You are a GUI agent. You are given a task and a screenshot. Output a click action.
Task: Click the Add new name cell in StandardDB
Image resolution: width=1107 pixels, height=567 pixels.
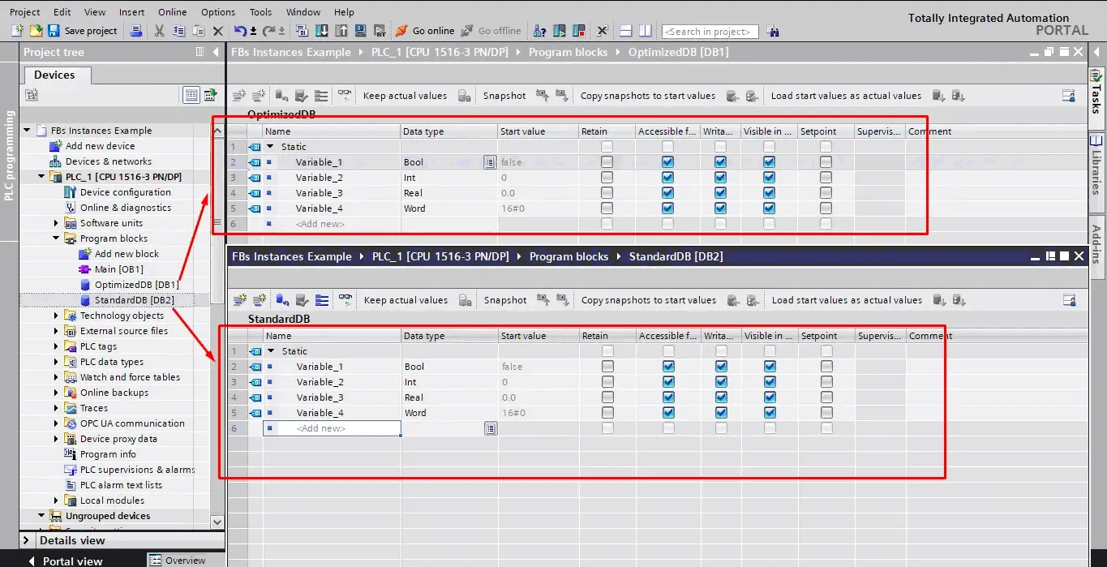[x=332, y=428]
